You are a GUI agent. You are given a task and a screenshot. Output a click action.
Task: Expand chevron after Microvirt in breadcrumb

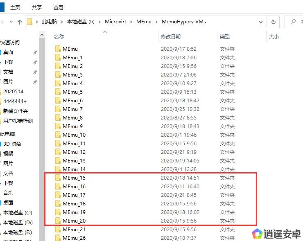(x=132, y=22)
